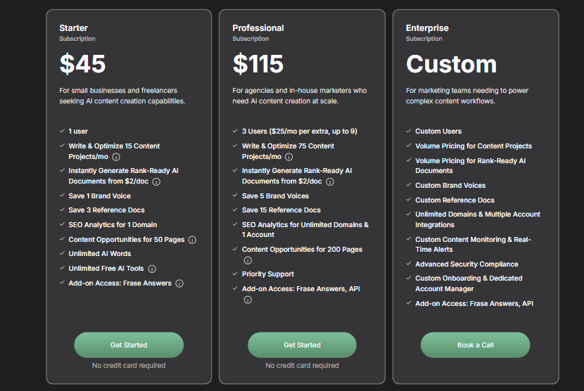Image resolution: width=584 pixels, height=391 pixels.
Task: Click Get Started on Starter plan
Action: 129,345
